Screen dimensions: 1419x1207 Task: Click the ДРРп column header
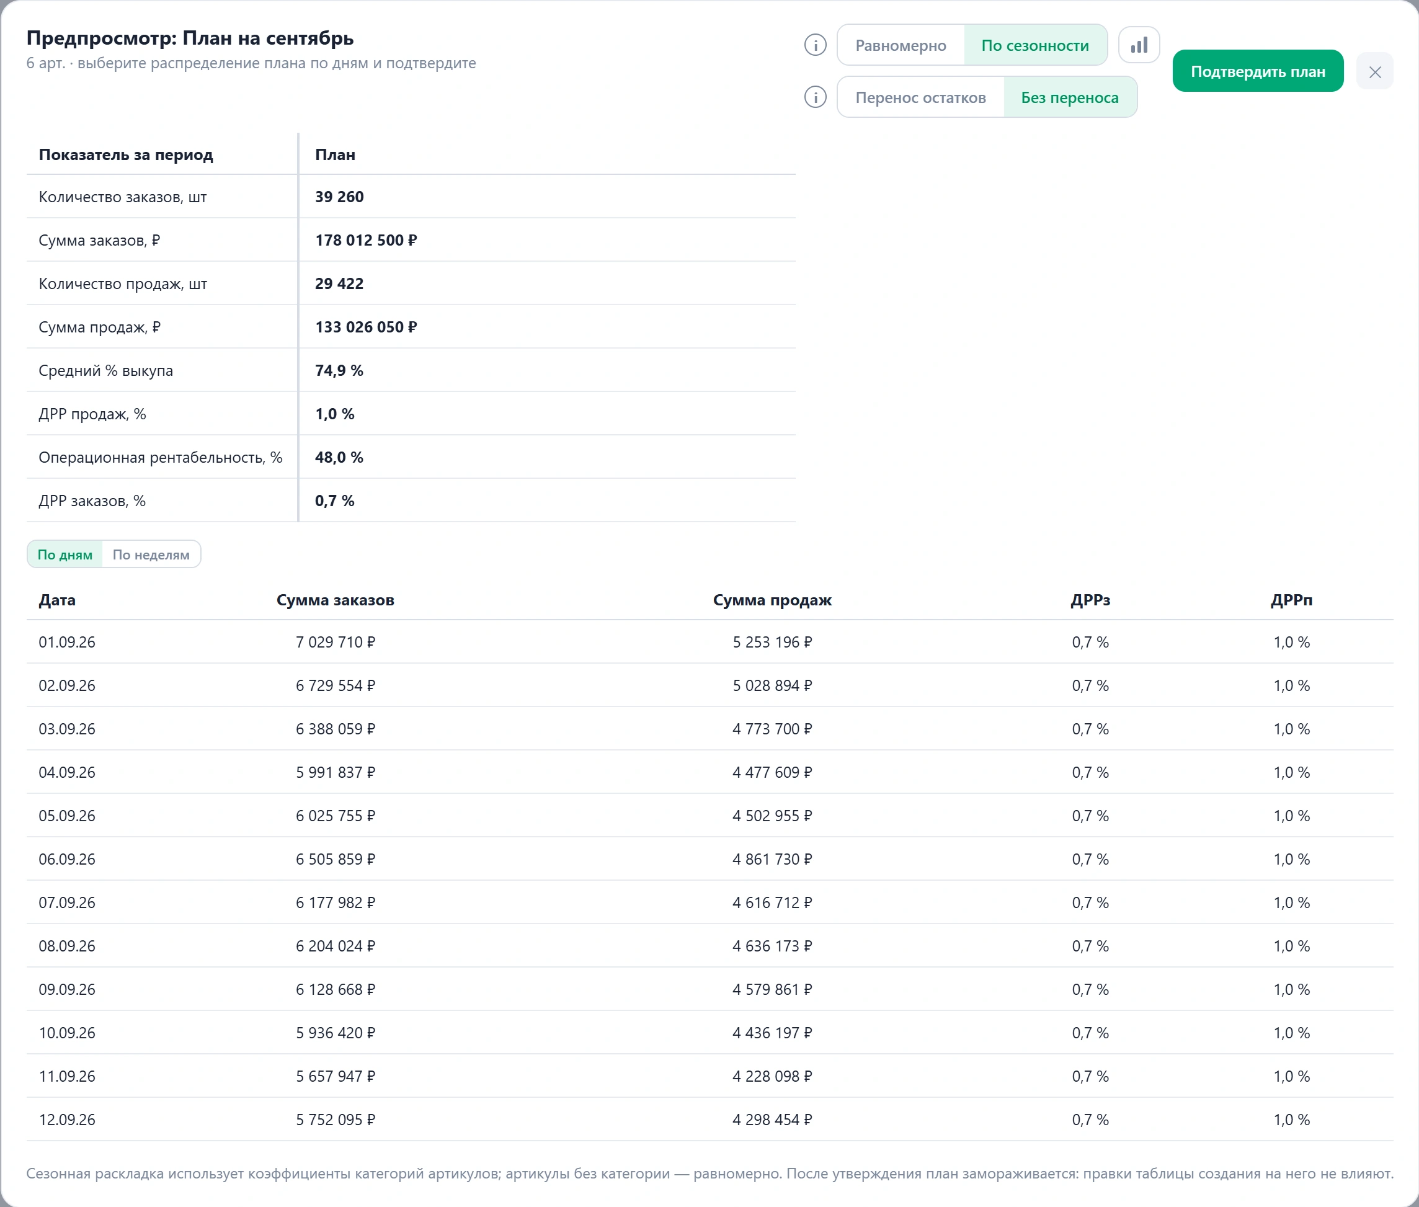(x=1292, y=600)
